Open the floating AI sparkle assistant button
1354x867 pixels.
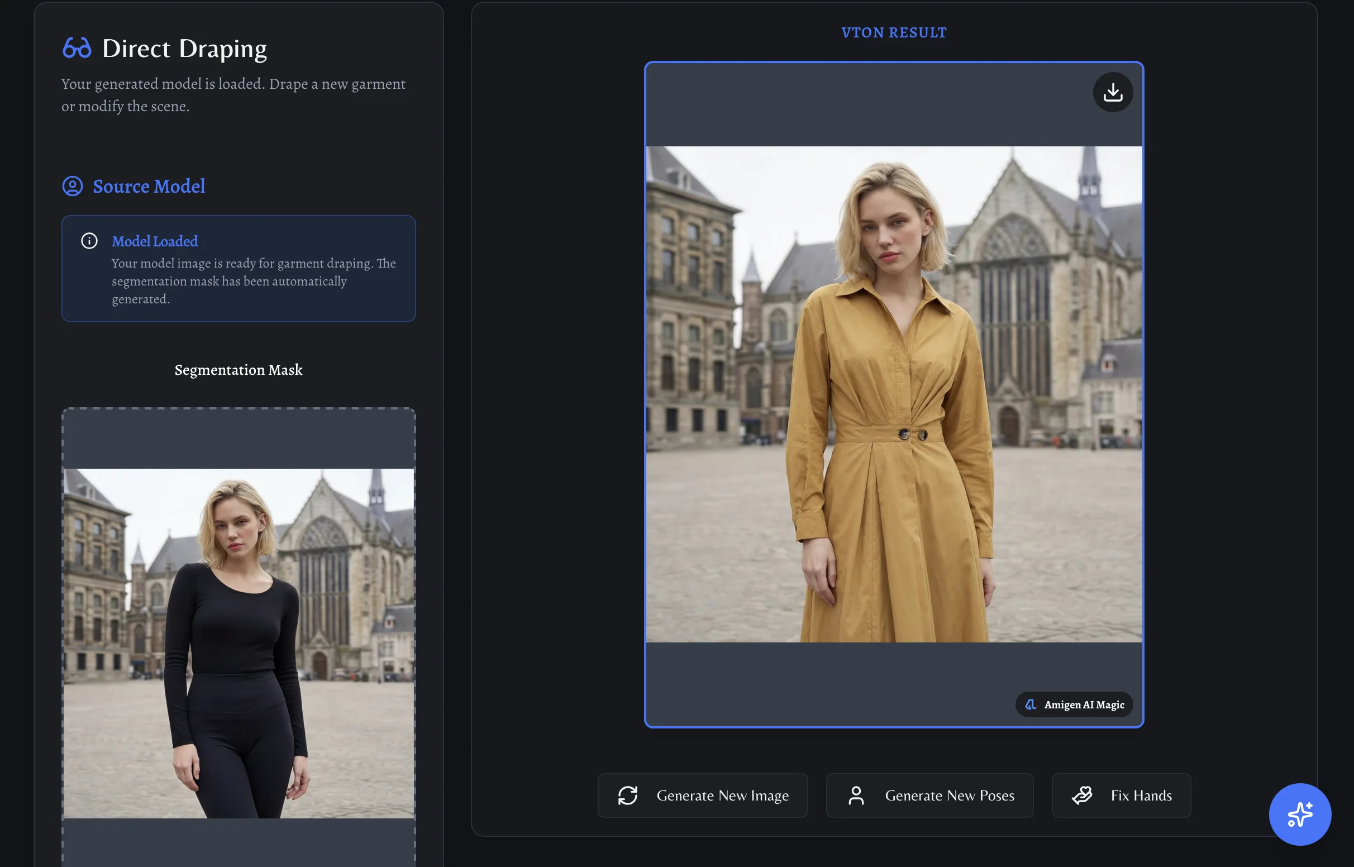click(1299, 814)
